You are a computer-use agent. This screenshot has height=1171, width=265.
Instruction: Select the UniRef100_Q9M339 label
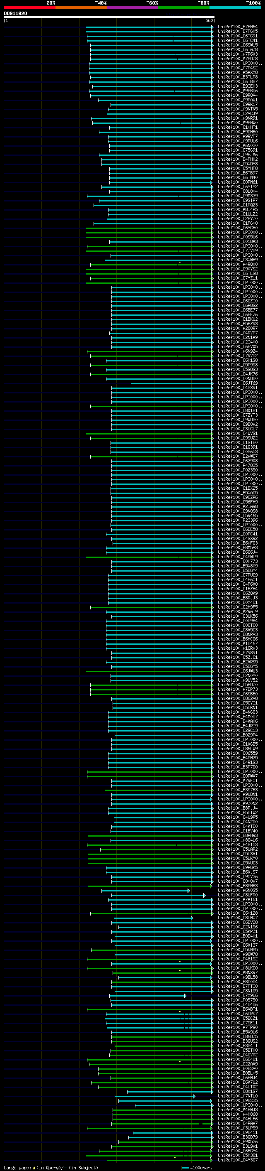(x=237, y=196)
